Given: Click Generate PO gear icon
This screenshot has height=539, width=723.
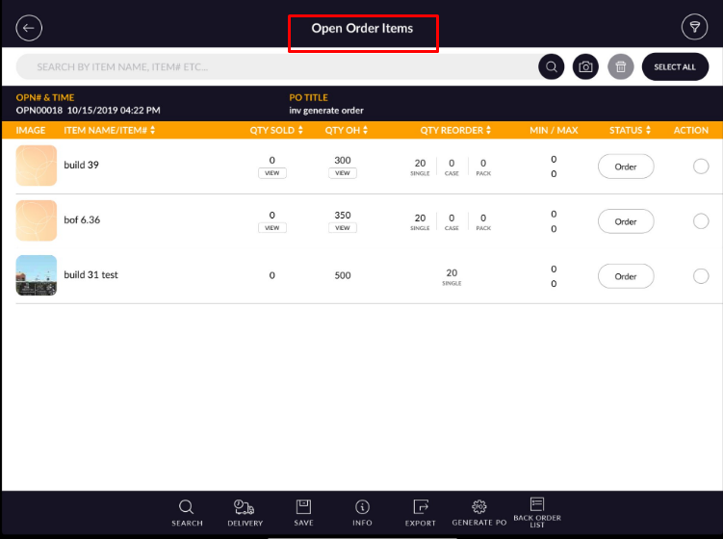Looking at the screenshot, I should coord(478,512).
